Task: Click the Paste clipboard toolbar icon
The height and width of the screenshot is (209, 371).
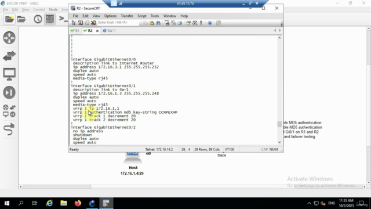Action: click(152, 23)
